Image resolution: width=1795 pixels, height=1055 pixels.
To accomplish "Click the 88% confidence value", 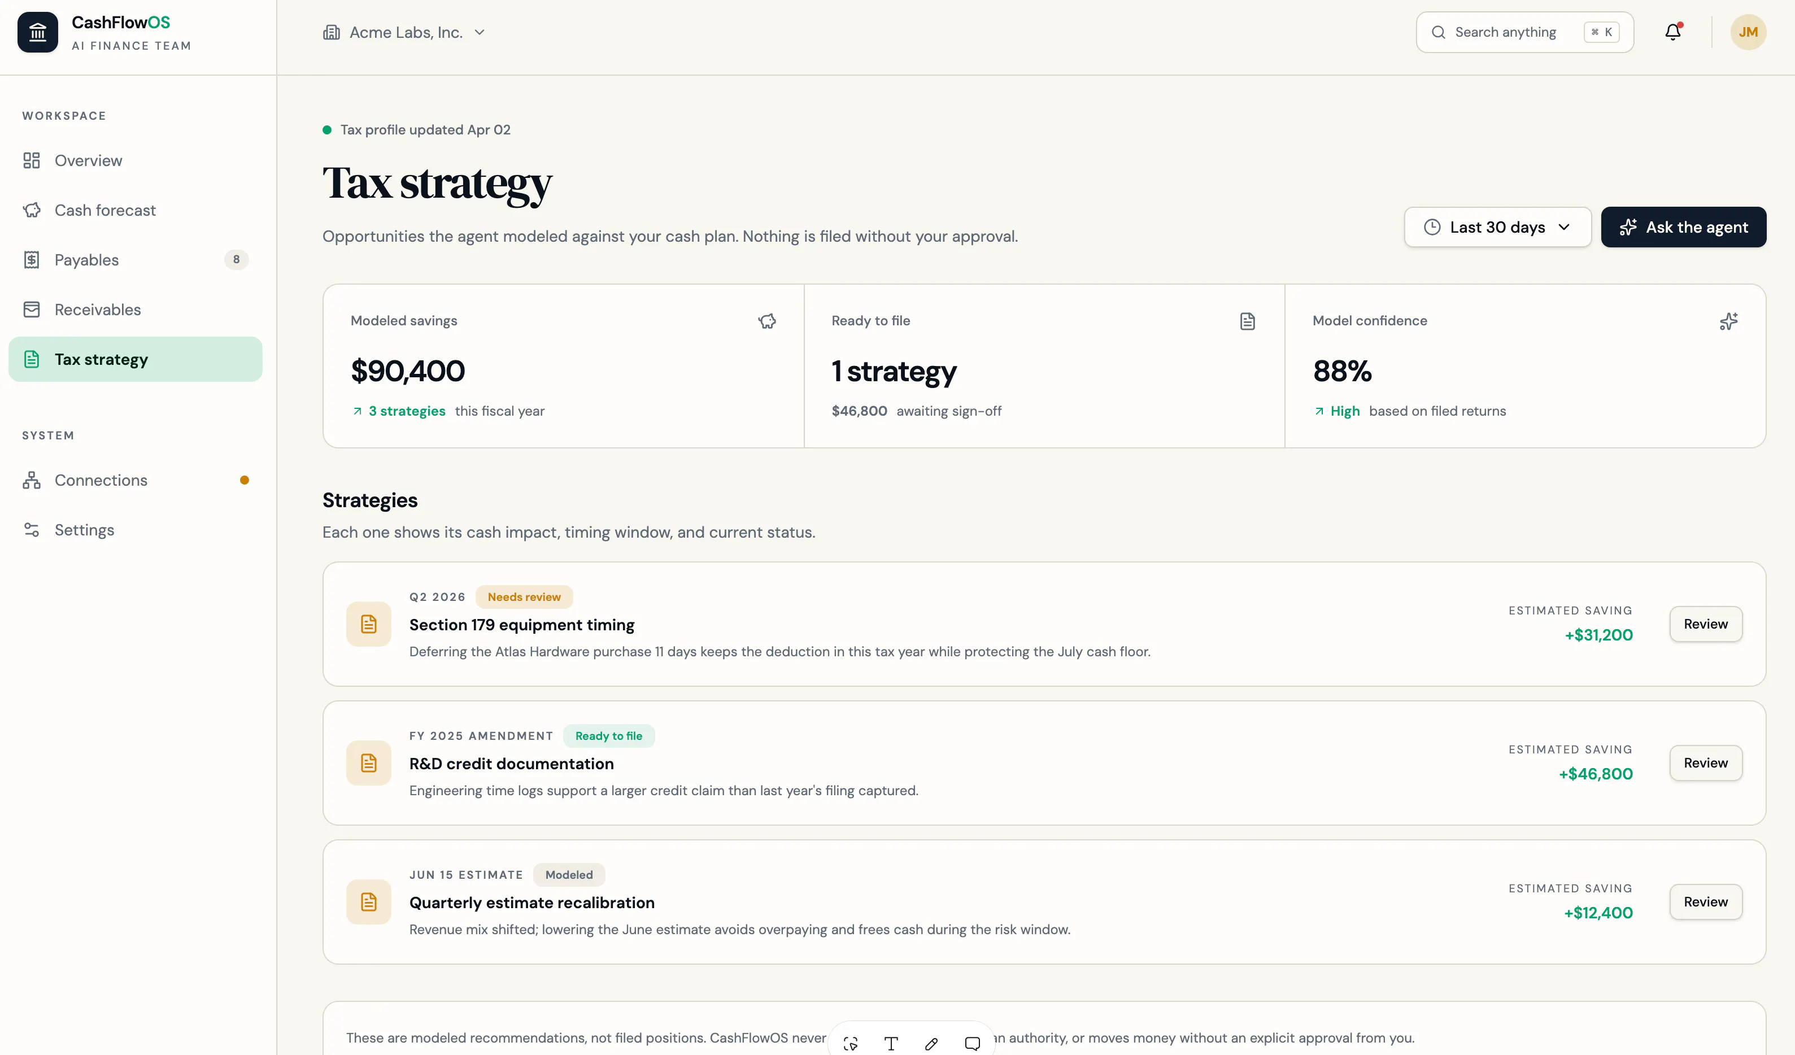I will click(1342, 371).
